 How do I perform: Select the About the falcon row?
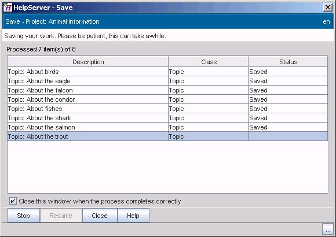(x=167, y=90)
